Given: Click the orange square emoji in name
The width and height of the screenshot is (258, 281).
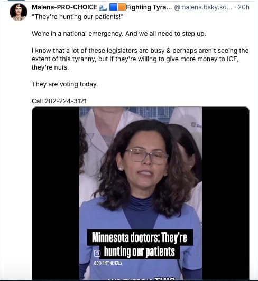Looking at the screenshot, I should pos(122,7).
